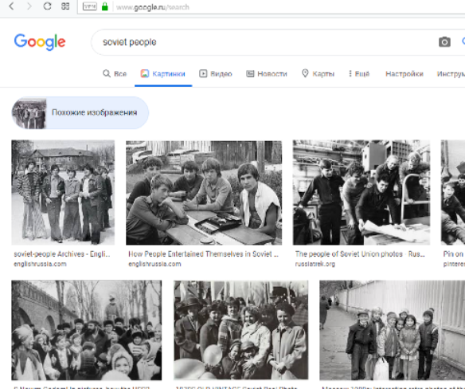Image resolution: width=465 pixels, height=389 pixels.
Task: Open photo of boys at wooden table
Action: pos(204,193)
